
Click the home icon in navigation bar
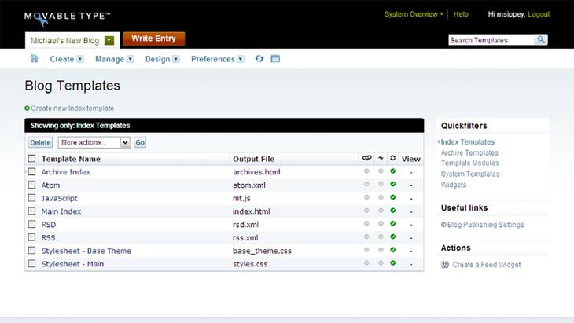[35, 58]
